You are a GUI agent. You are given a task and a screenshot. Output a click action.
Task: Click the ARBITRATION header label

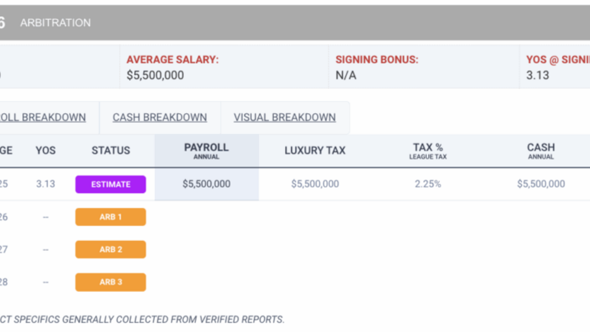[x=55, y=23]
